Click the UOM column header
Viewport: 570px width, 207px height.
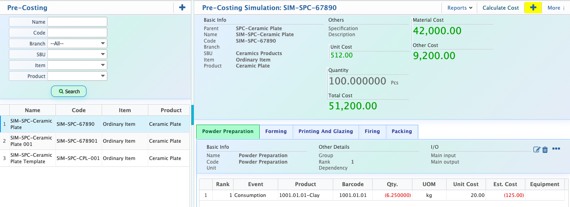[429, 184]
